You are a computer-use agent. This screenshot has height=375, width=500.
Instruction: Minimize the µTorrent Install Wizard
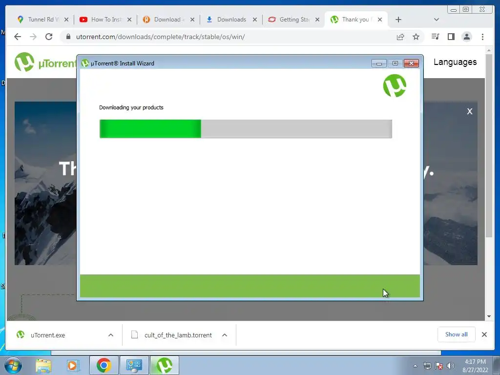click(x=379, y=63)
